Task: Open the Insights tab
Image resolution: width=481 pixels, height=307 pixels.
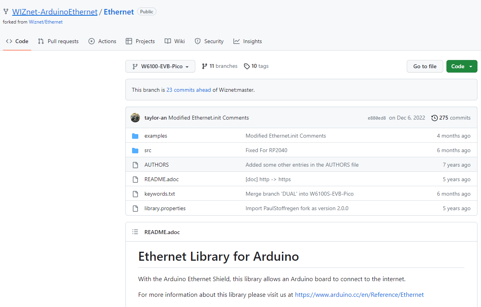Action: coord(248,41)
